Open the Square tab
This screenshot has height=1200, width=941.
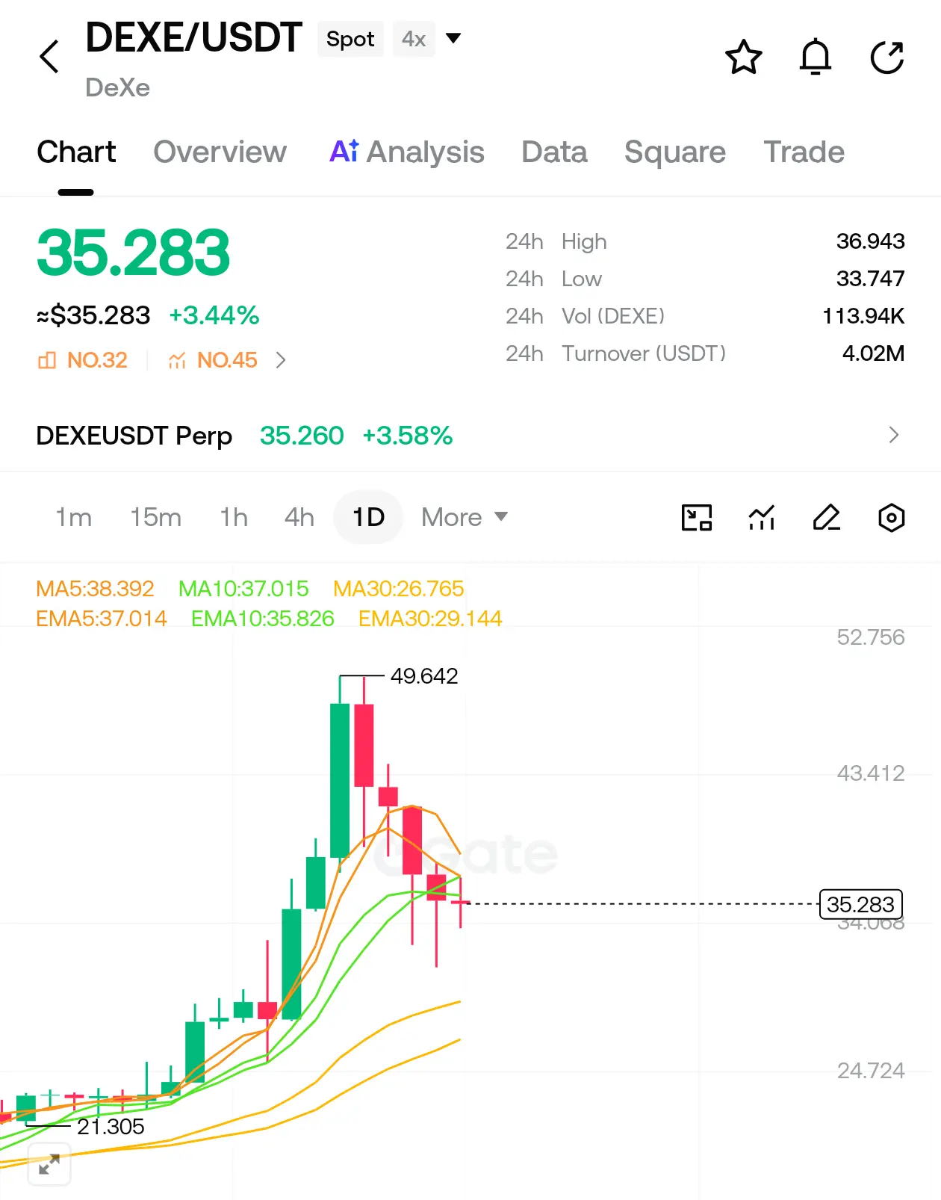675,152
